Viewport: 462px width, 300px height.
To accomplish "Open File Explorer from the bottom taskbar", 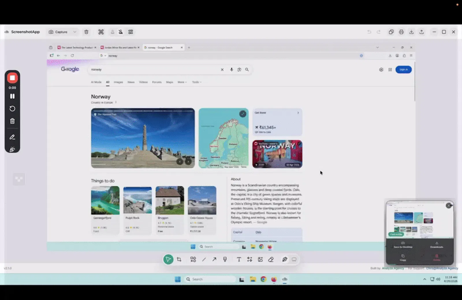I will 253,279.
